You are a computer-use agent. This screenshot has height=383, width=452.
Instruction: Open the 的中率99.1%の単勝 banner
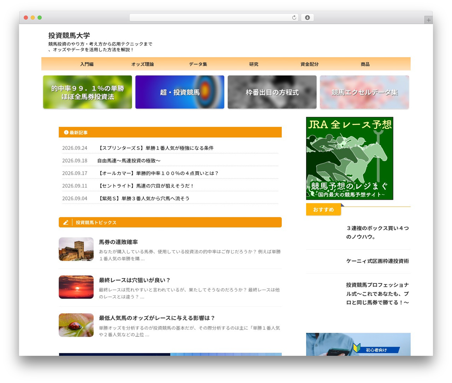coord(88,92)
